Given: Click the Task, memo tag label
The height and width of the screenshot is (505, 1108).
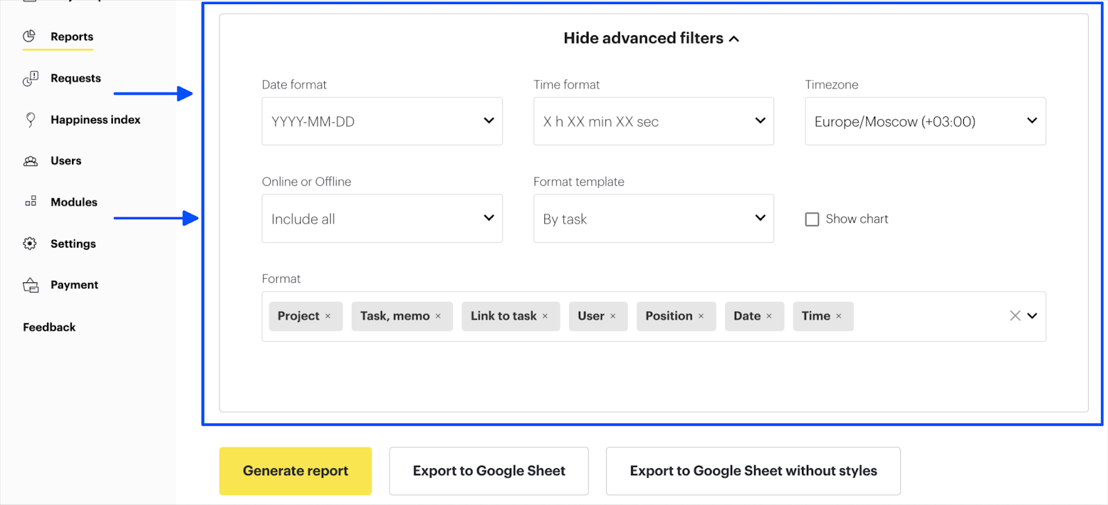Looking at the screenshot, I should 395,316.
